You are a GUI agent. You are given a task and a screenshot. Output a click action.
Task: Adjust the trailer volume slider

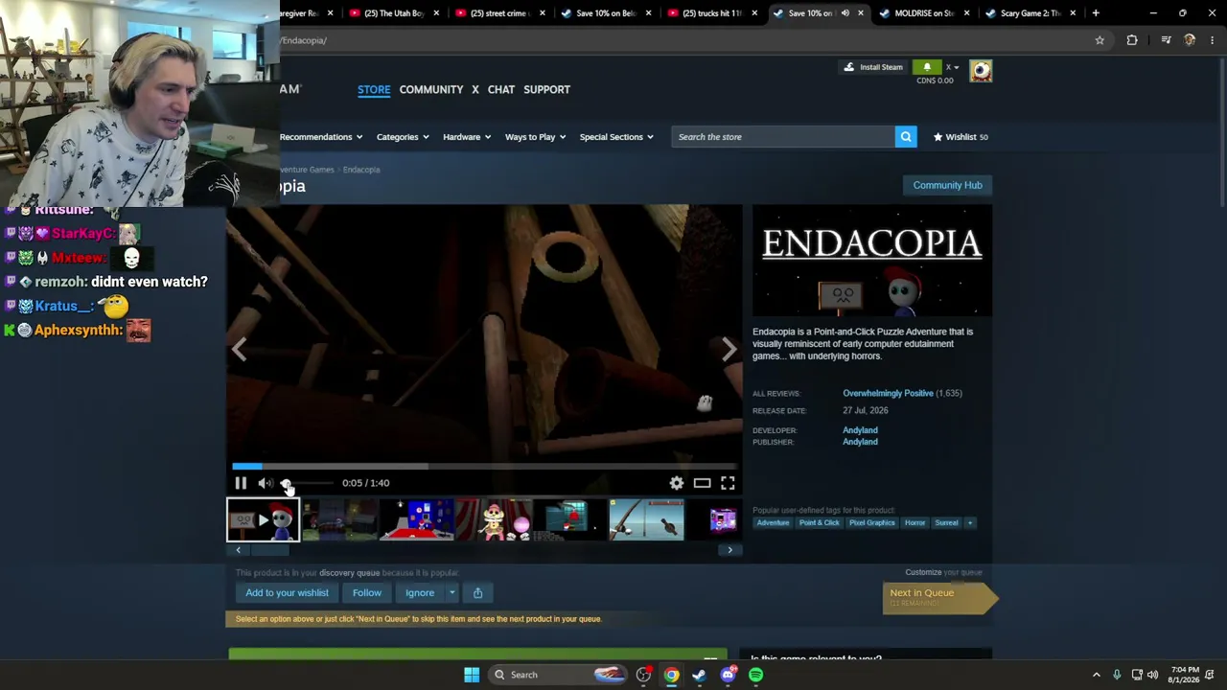click(x=307, y=483)
